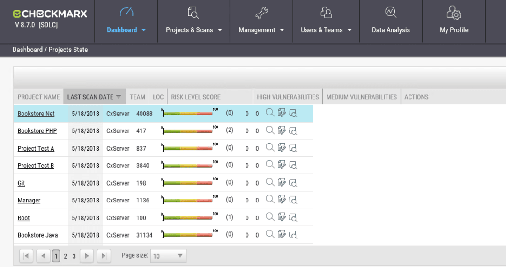Viewport: 506px width, 267px height.
Task: Jump to page 3 of the table
Action: tap(74, 256)
